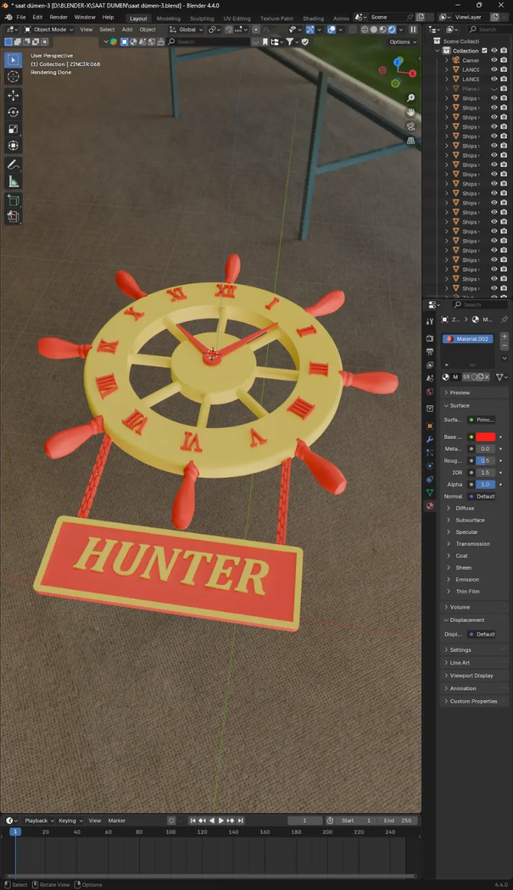This screenshot has height=890, width=513.
Task: Select the Annotate pencil tool
Action: 13,164
